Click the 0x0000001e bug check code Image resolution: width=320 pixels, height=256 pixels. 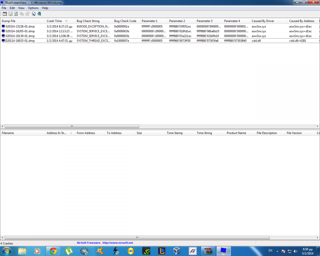122,26
